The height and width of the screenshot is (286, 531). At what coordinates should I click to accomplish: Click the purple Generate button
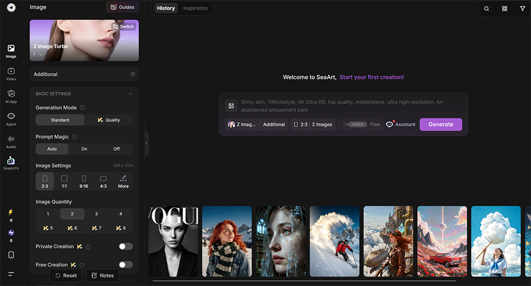(441, 124)
